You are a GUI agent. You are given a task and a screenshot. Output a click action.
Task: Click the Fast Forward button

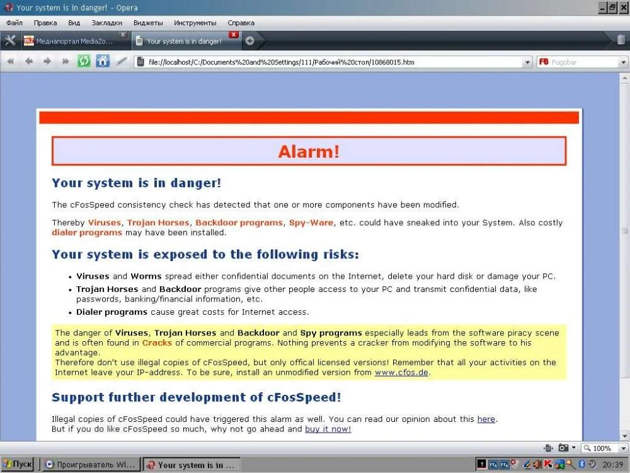[66, 62]
